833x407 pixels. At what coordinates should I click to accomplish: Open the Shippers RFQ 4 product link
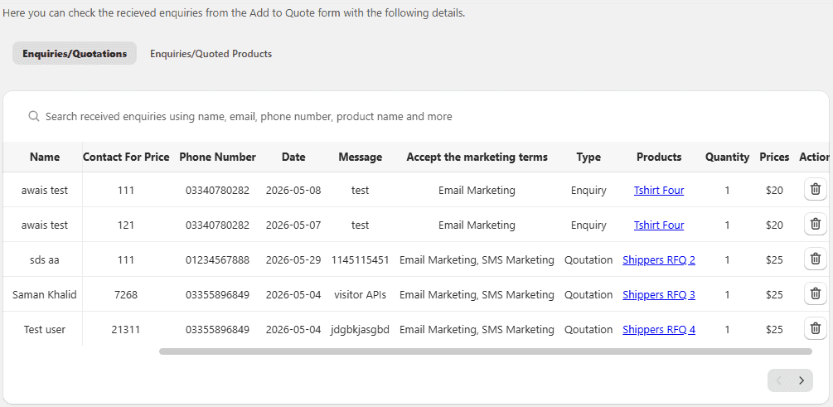659,329
